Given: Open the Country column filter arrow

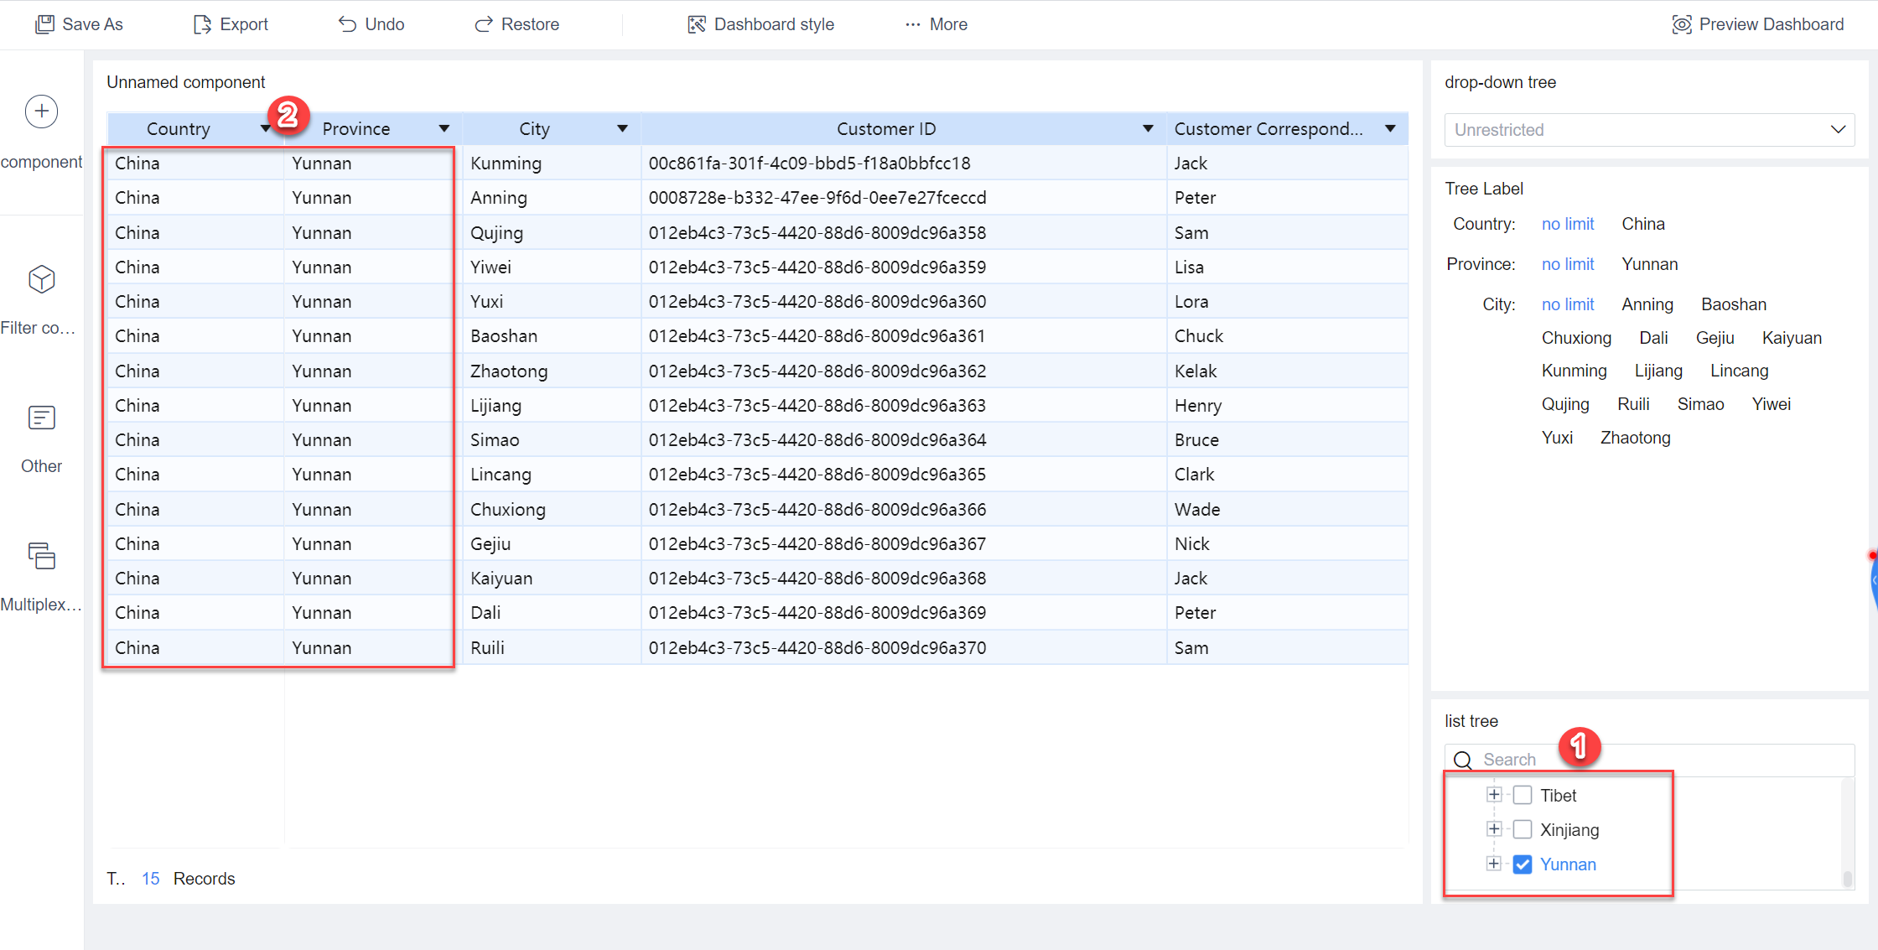Looking at the screenshot, I should (265, 128).
